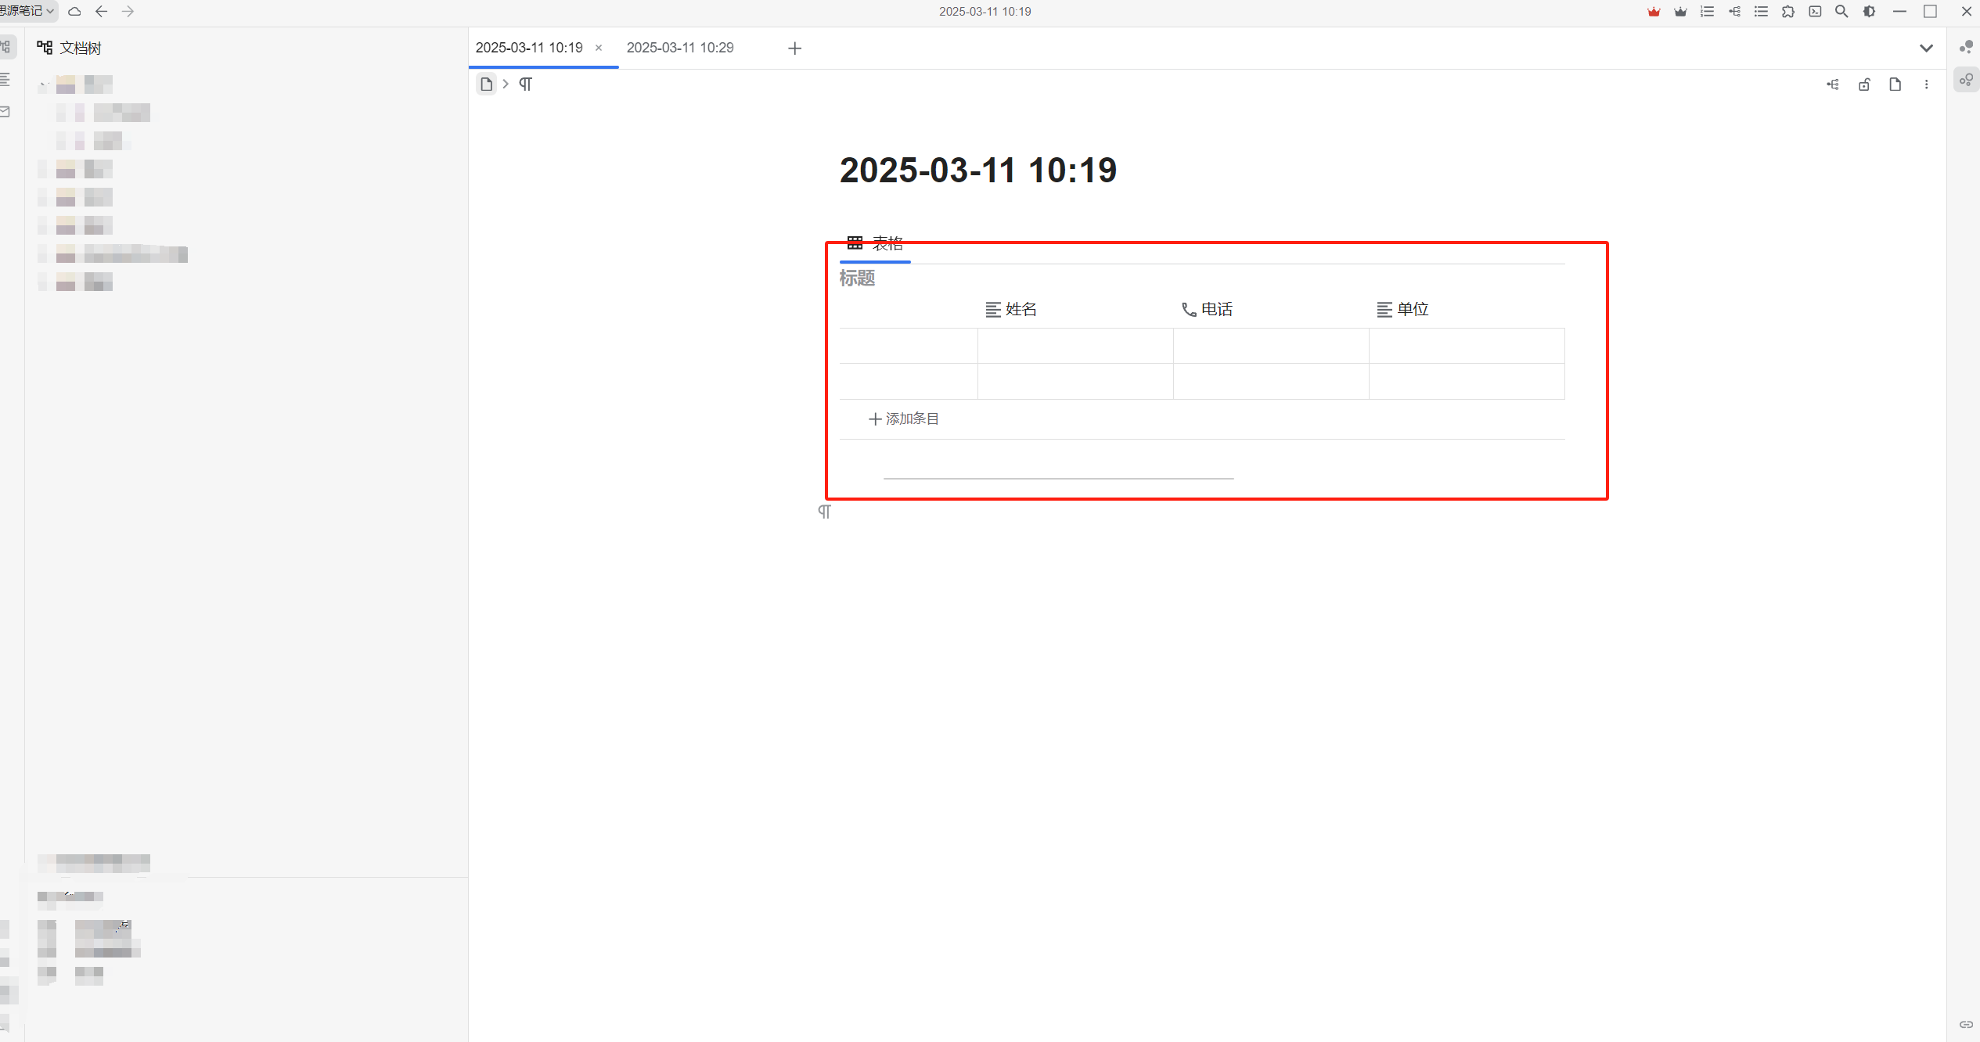This screenshot has height=1042, width=1980.
Task: Click the document icon in editor toolbar
Action: 1895,84
